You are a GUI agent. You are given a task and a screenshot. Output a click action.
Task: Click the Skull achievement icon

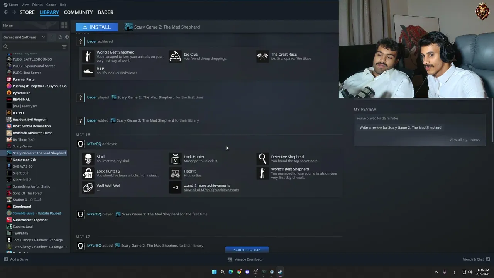click(88, 159)
